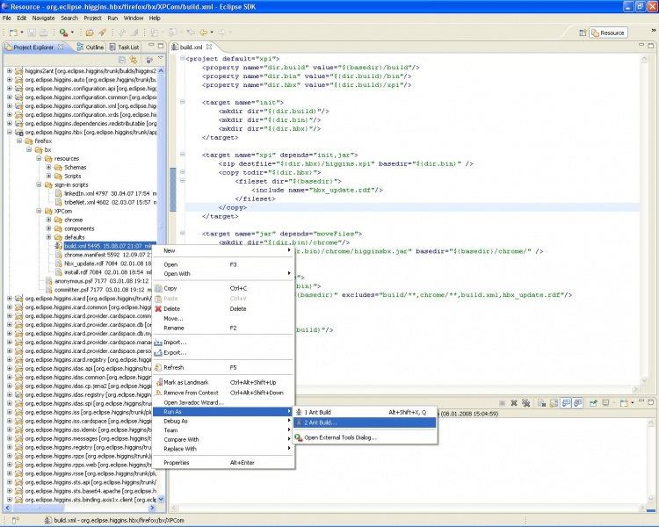Click Remove All Terminated Launches icon
The height and width of the screenshot is (527, 659).
[525, 403]
